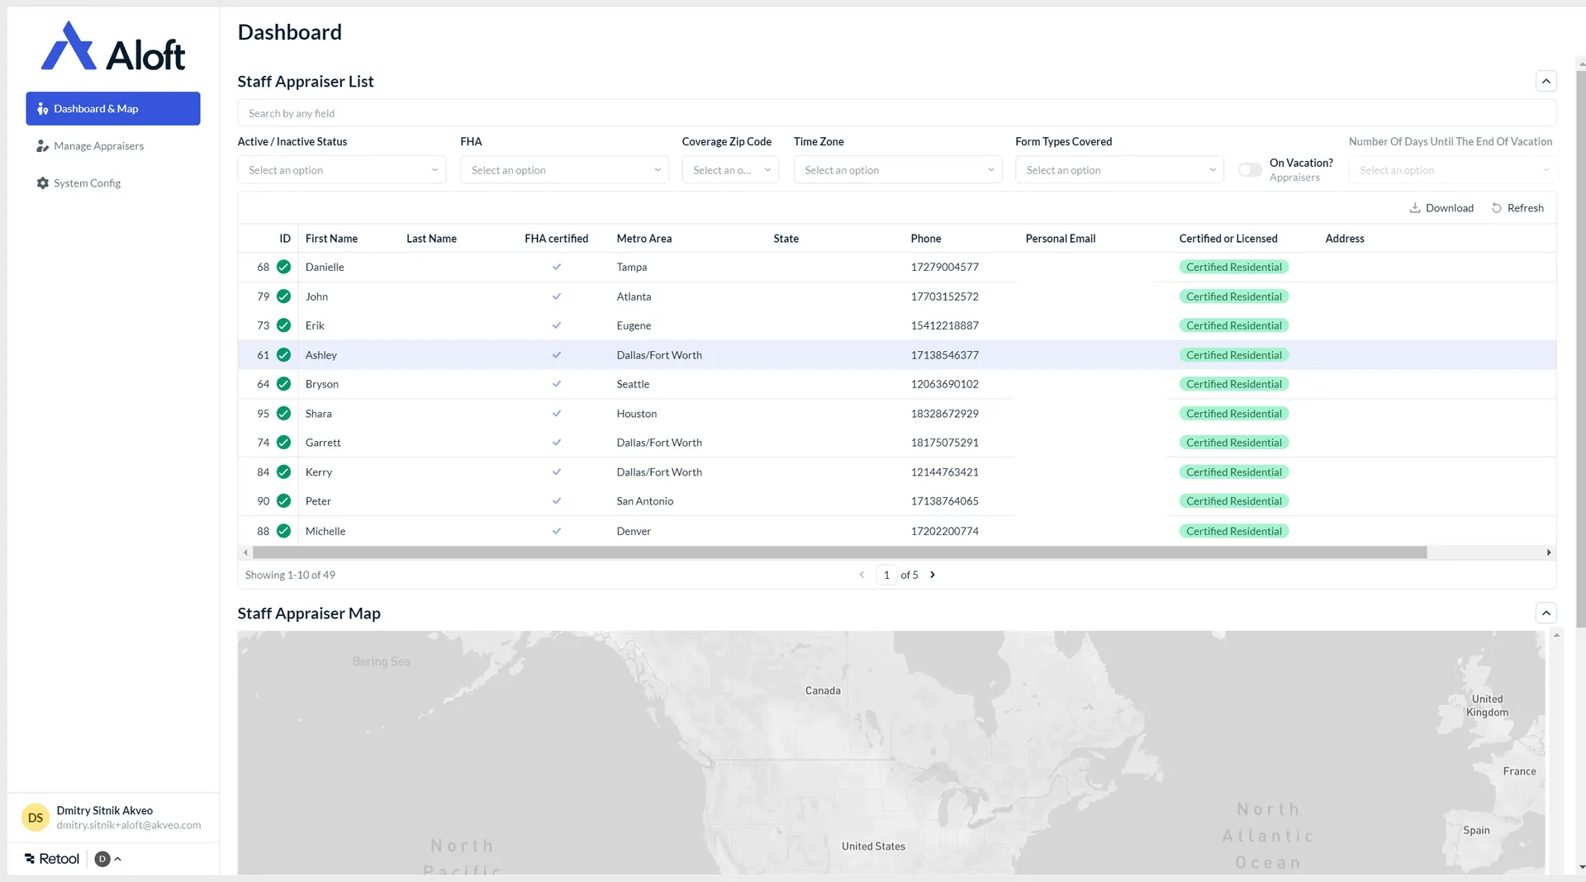This screenshot has height=882, width=1586.
Task: Click the DS user avatar
Action: pyautogui.click(x=36, y=818)
